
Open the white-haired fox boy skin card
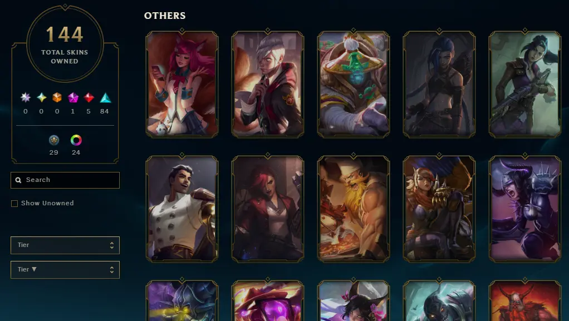268,84
